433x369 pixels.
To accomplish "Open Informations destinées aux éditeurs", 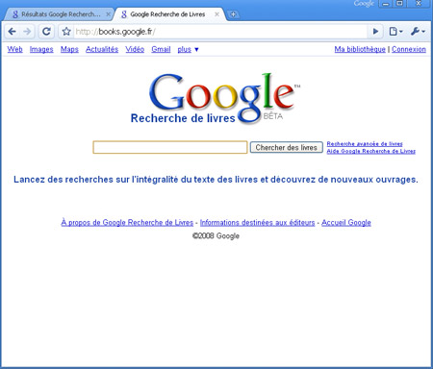I will [257, 222].
